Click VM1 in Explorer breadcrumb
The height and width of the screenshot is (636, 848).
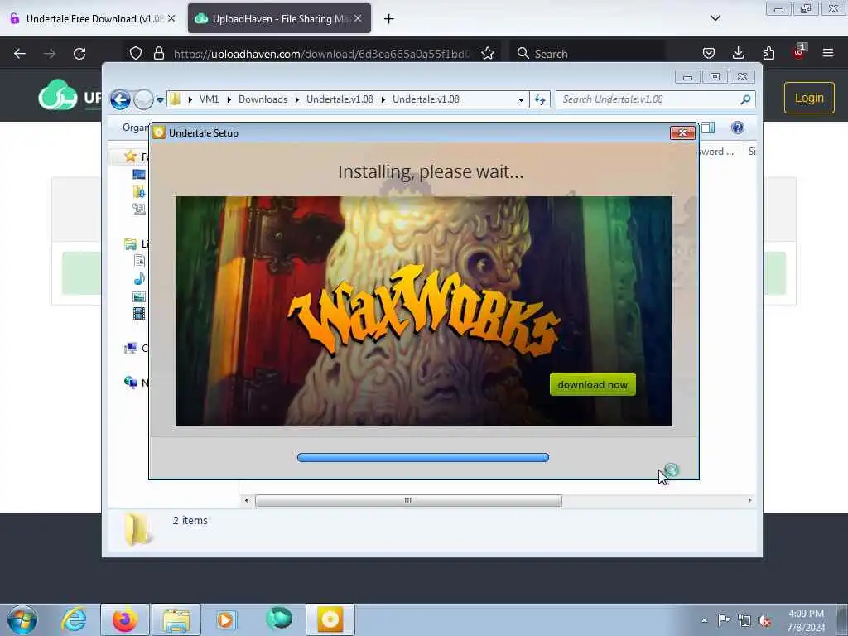click(x=209, y=99)
